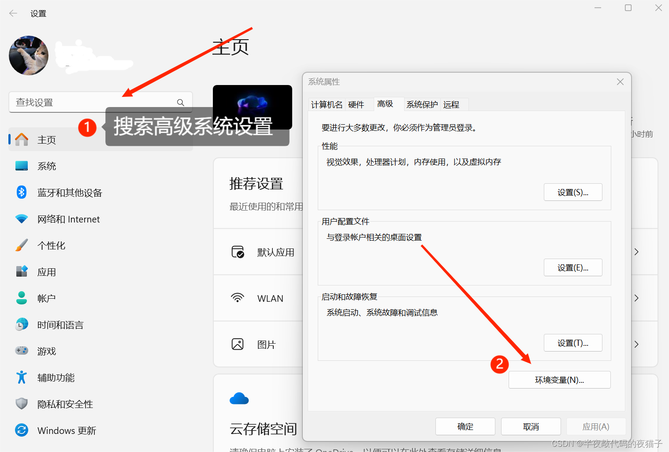Viewport: 669px width, 452px height.
Task: Select the accessibility figure icon 辅助功能
Action: 22,377
